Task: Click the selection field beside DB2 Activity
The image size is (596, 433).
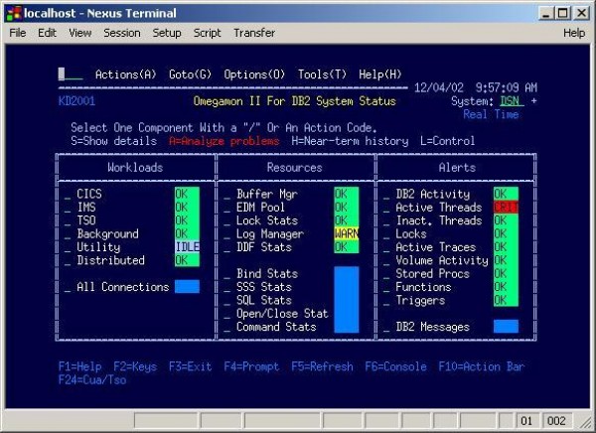Action: [x=386, y=195]
